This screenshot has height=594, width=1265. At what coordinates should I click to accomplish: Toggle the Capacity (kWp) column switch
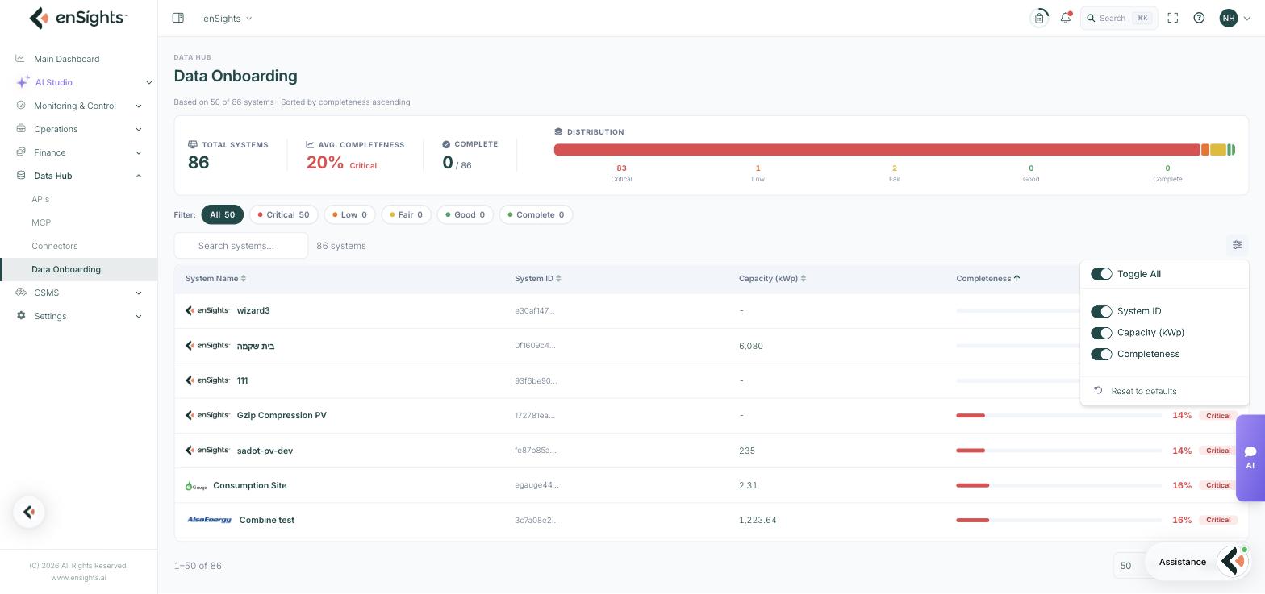tap(1101, 333)
